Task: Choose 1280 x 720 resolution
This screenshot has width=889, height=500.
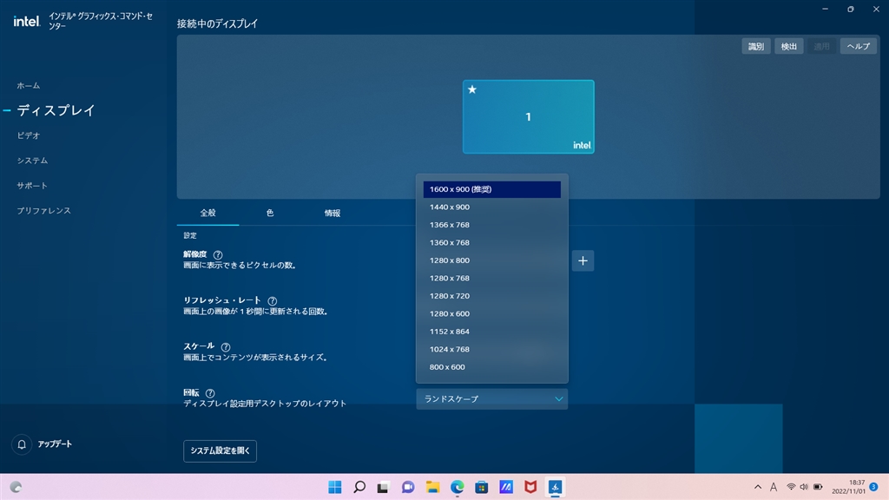Action: click(492, 296)
